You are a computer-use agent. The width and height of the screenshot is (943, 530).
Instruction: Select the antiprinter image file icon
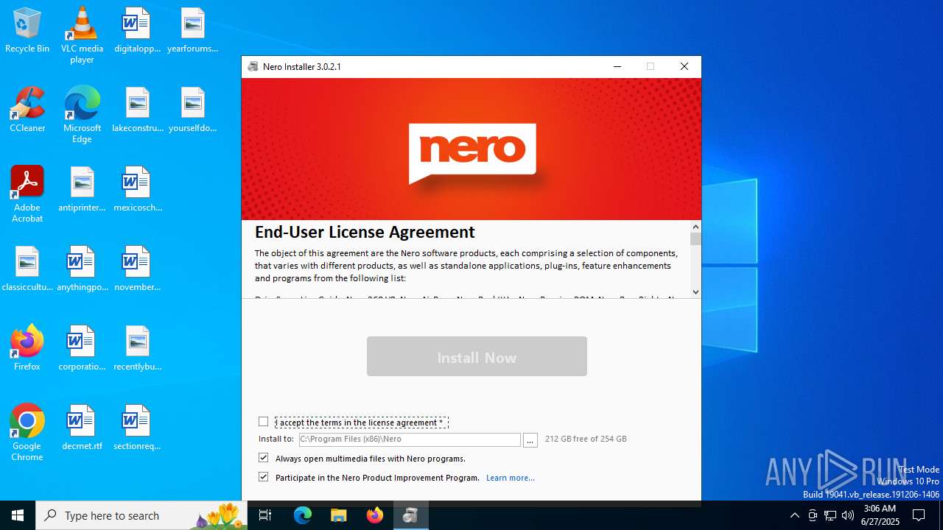click(x=82, y=190)
